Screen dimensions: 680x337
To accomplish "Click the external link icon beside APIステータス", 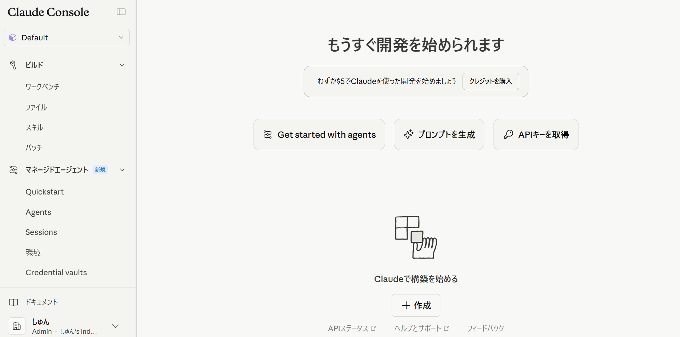I will click(x=373, y=328).
